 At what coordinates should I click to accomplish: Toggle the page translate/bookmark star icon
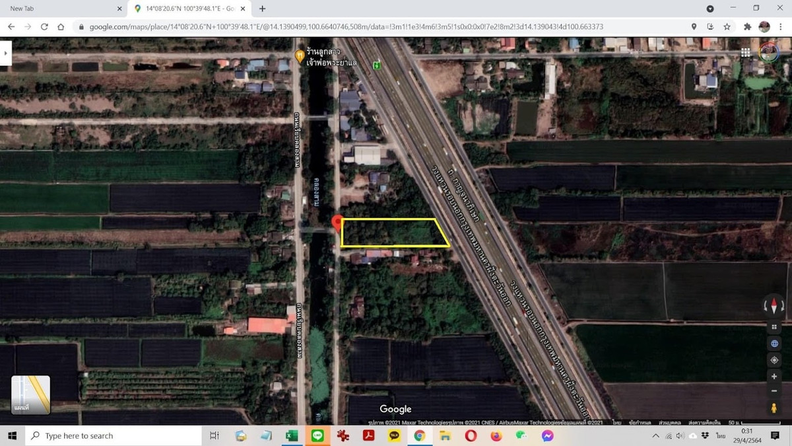point(727,27)
